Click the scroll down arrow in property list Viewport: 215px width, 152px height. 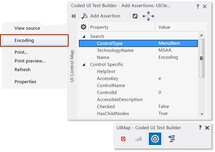point(202,114)
